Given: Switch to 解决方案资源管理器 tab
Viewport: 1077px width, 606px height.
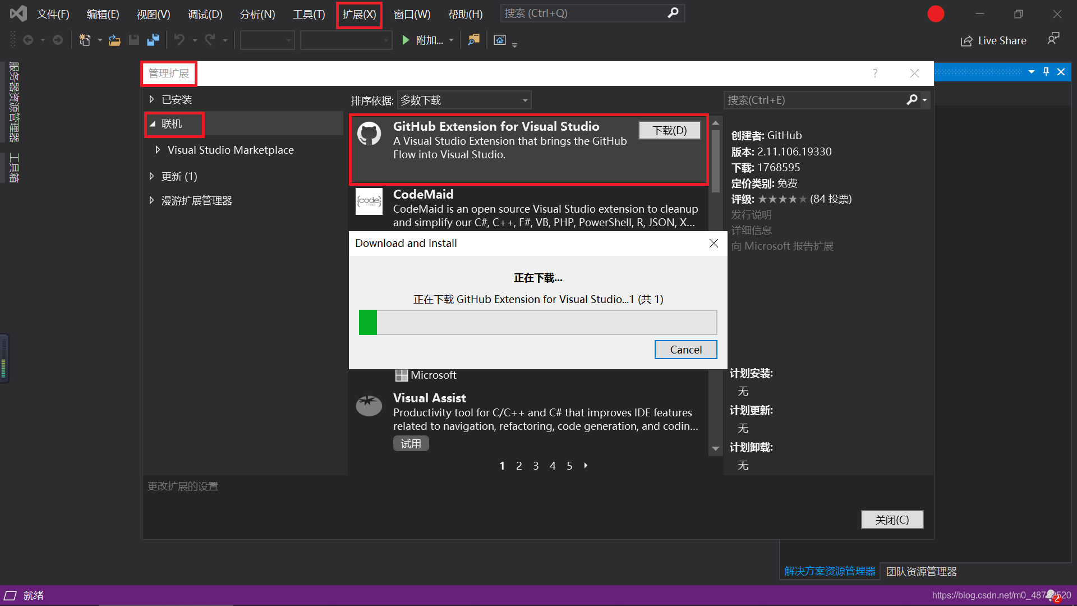Looking at the screenshot, I should point(830,571).
